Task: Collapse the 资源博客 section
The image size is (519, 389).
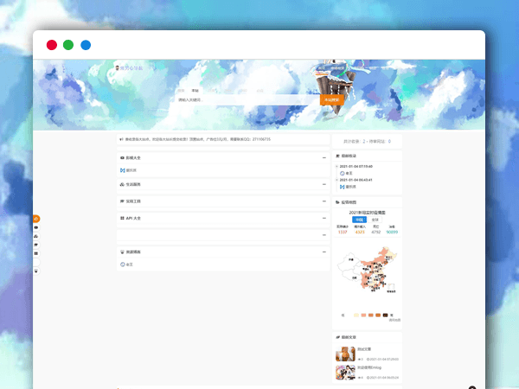Action: click(x=324, y=252)
